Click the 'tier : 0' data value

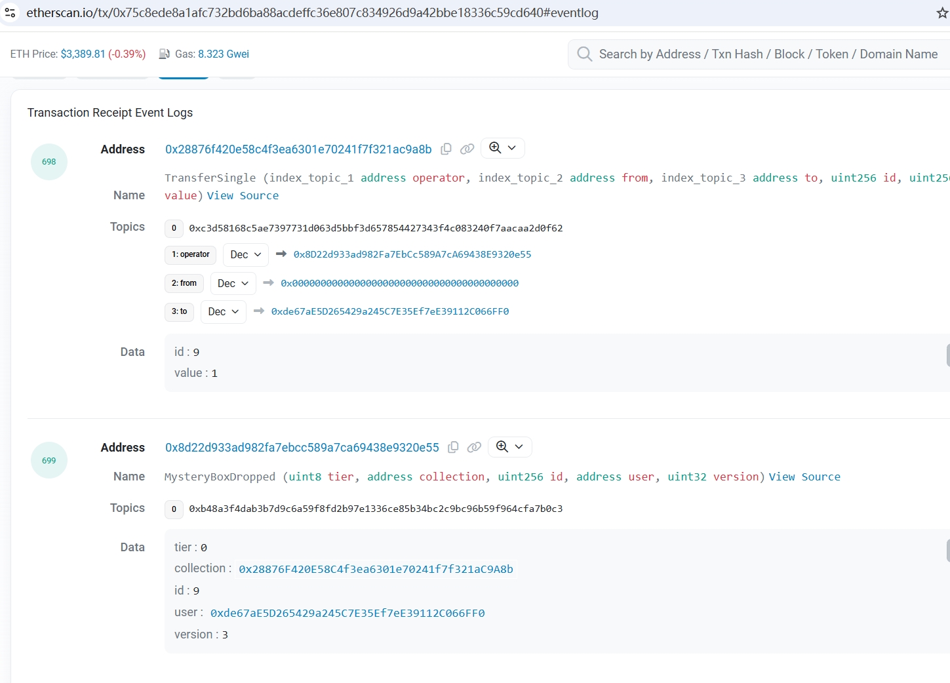191,547
